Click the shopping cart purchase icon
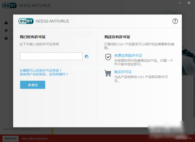 pos(108,73)
